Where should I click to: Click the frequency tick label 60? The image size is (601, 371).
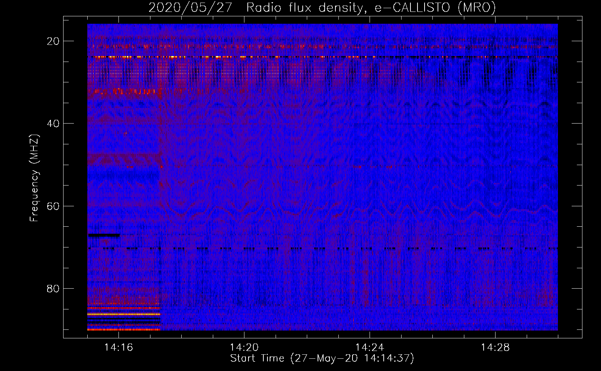pos(53,206)
